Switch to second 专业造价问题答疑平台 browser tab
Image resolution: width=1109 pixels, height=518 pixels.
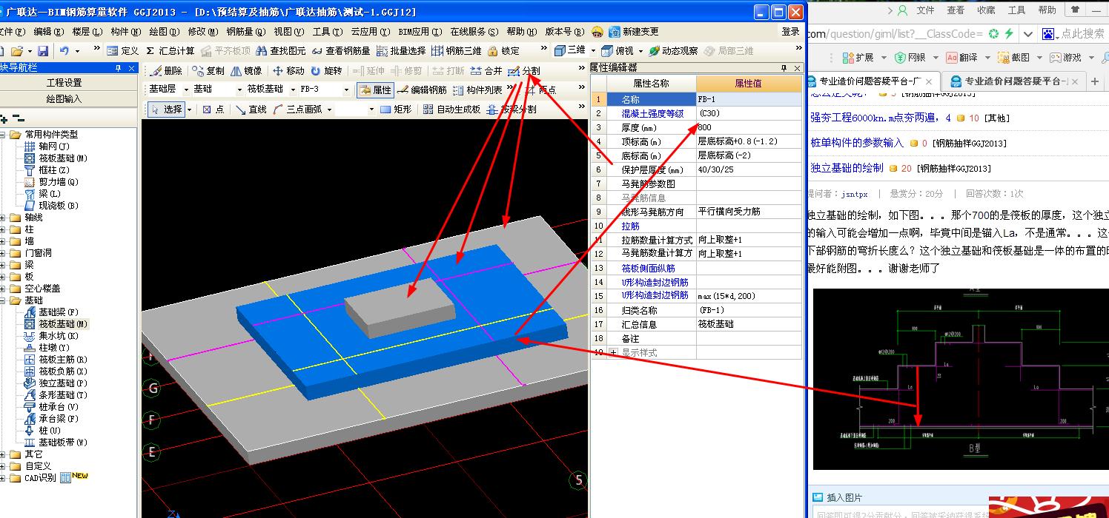[1015, 81]
